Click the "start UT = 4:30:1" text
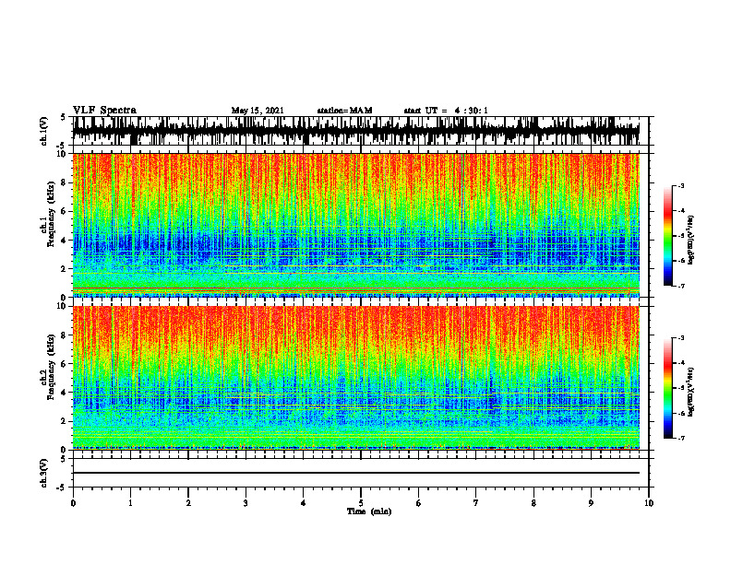This screenshot has height=564, width=731. 446,111
